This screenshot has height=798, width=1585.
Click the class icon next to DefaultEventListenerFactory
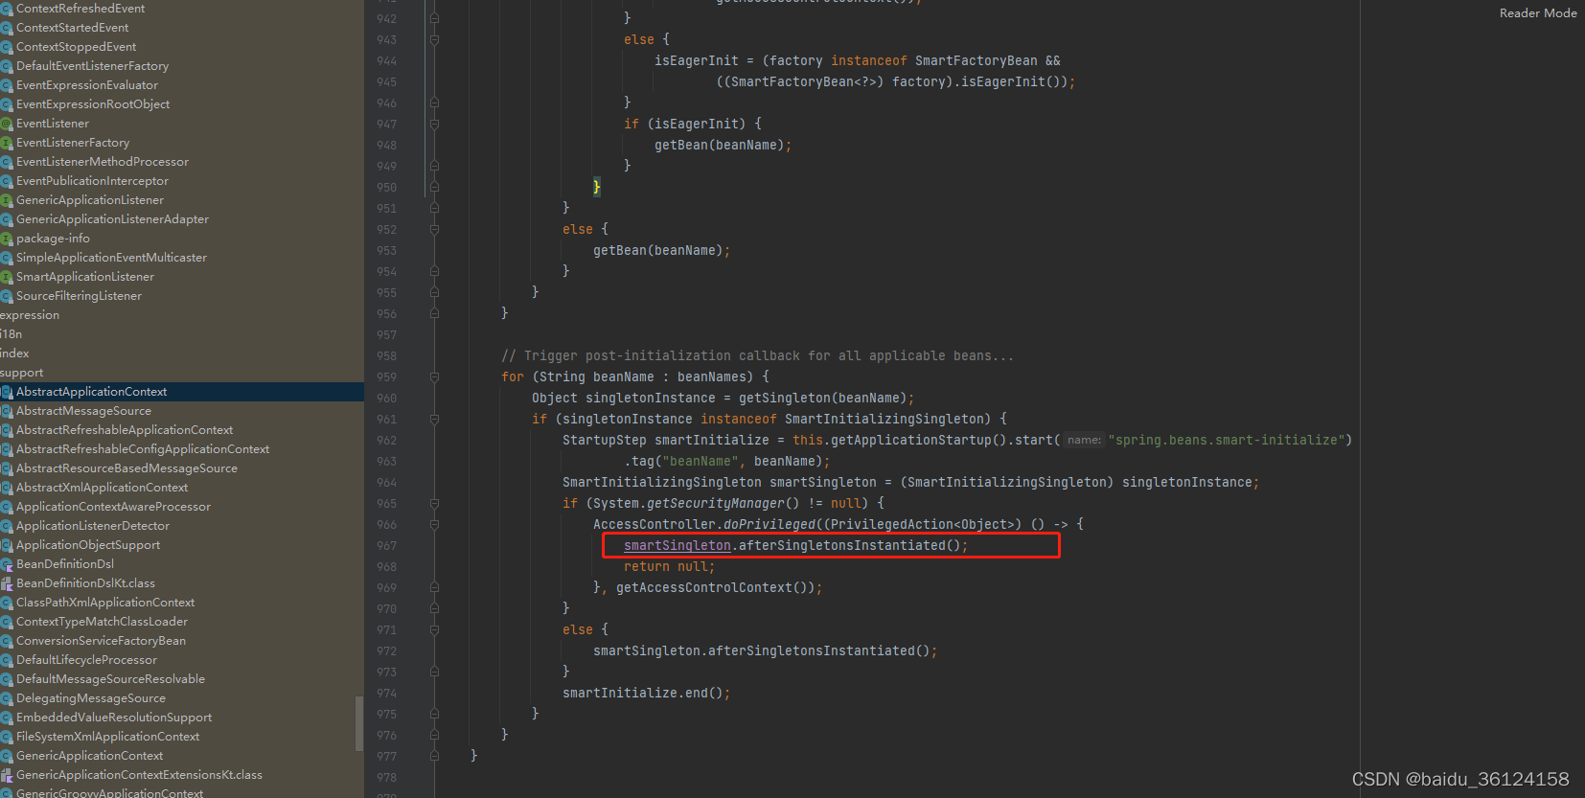[x=7, y=66]
